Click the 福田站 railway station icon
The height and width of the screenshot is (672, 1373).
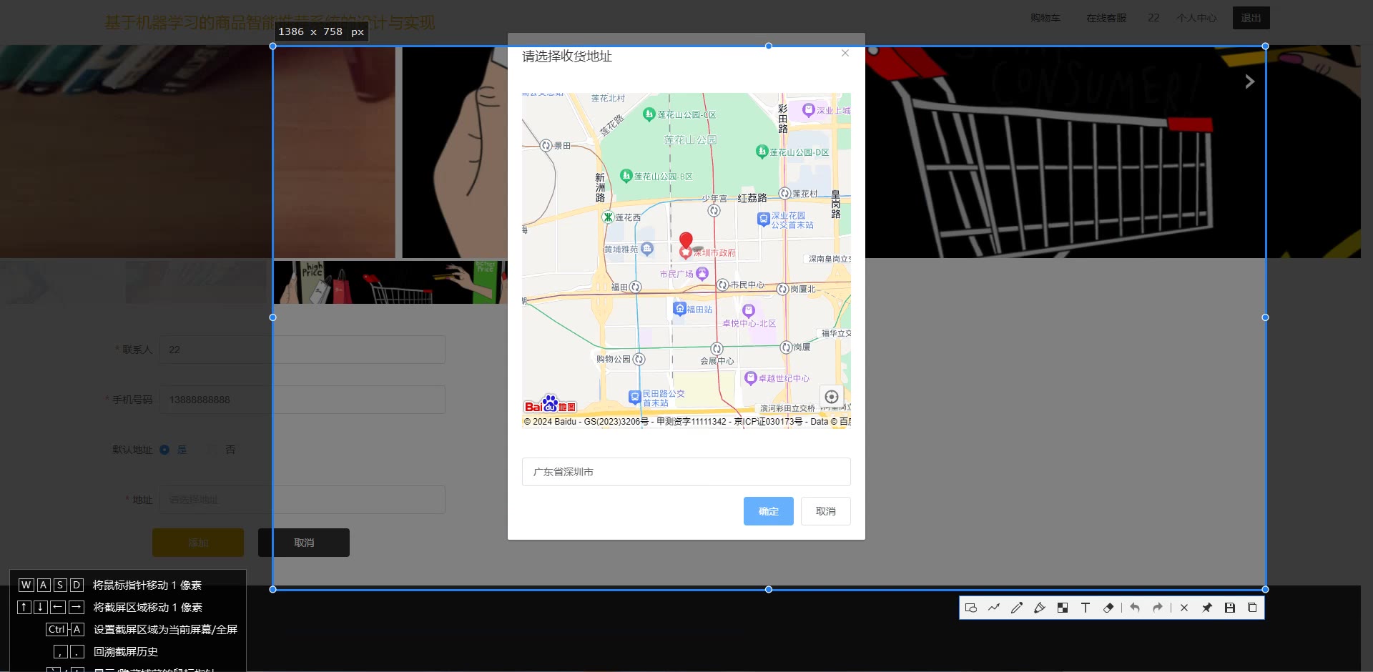[680, 309]
